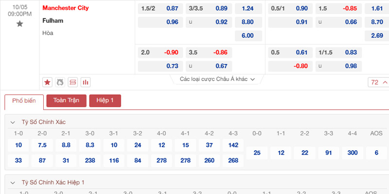Pick the 1.24 Manchester City win odds

coord(248,9)
